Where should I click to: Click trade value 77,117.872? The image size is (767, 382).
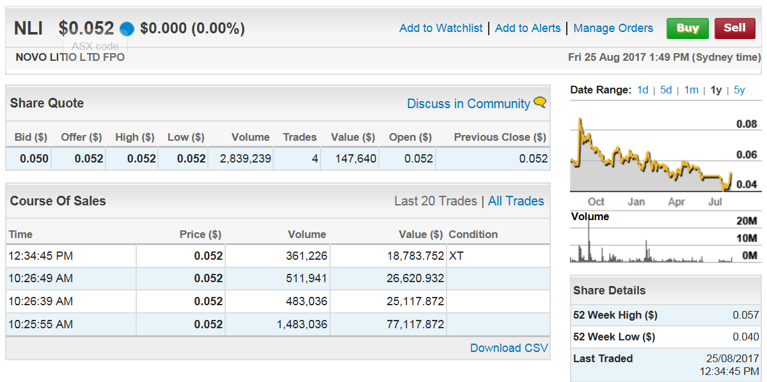(416, 324)
